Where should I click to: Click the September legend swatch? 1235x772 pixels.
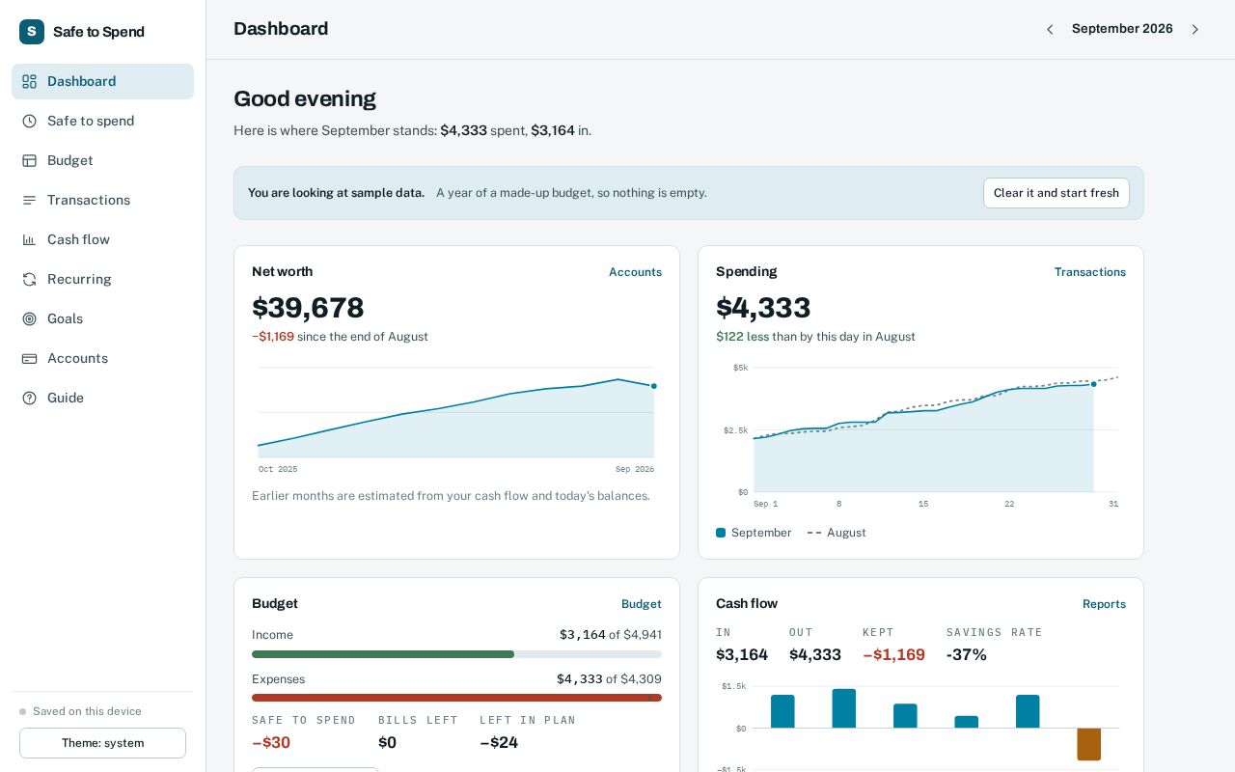tap(721, 533)
